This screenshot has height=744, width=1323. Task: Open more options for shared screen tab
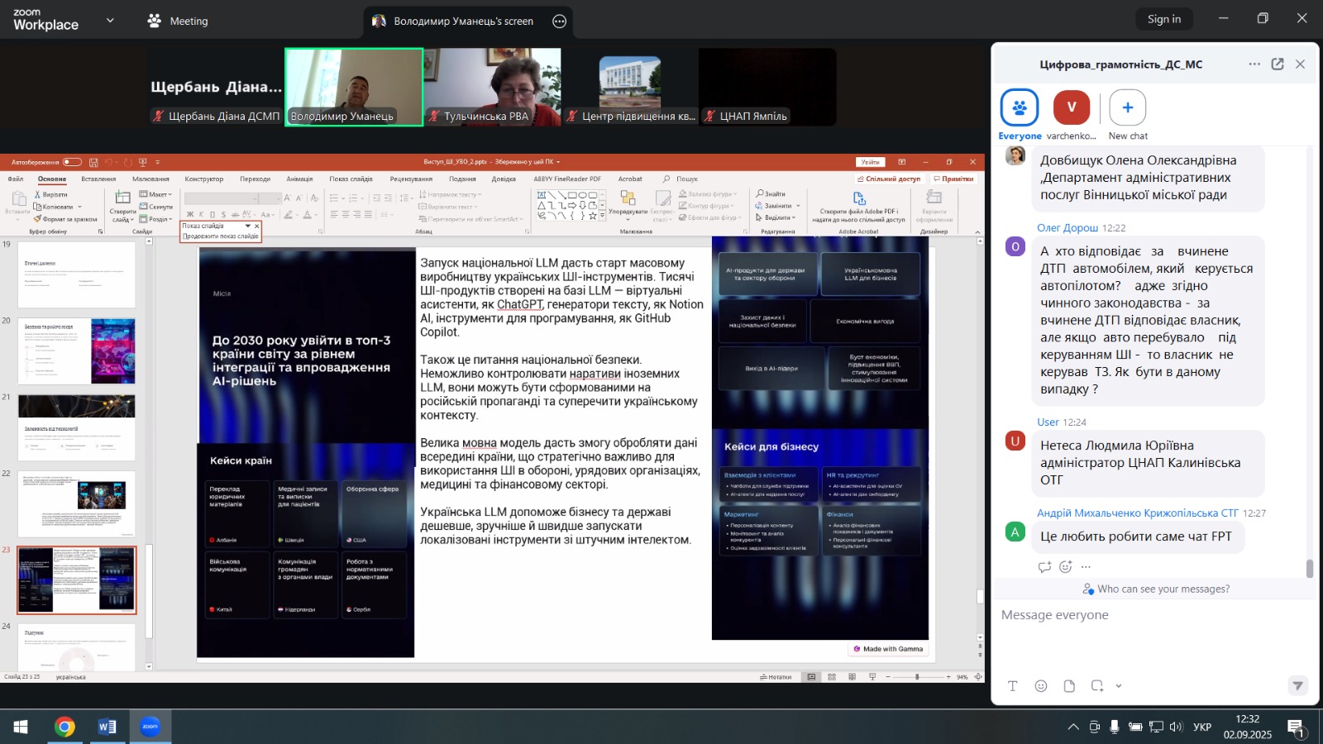click(x=560, y=21)
